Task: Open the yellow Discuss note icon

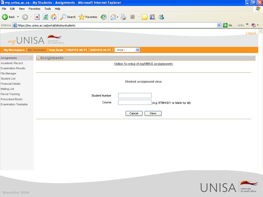Action: pos(144,17)
